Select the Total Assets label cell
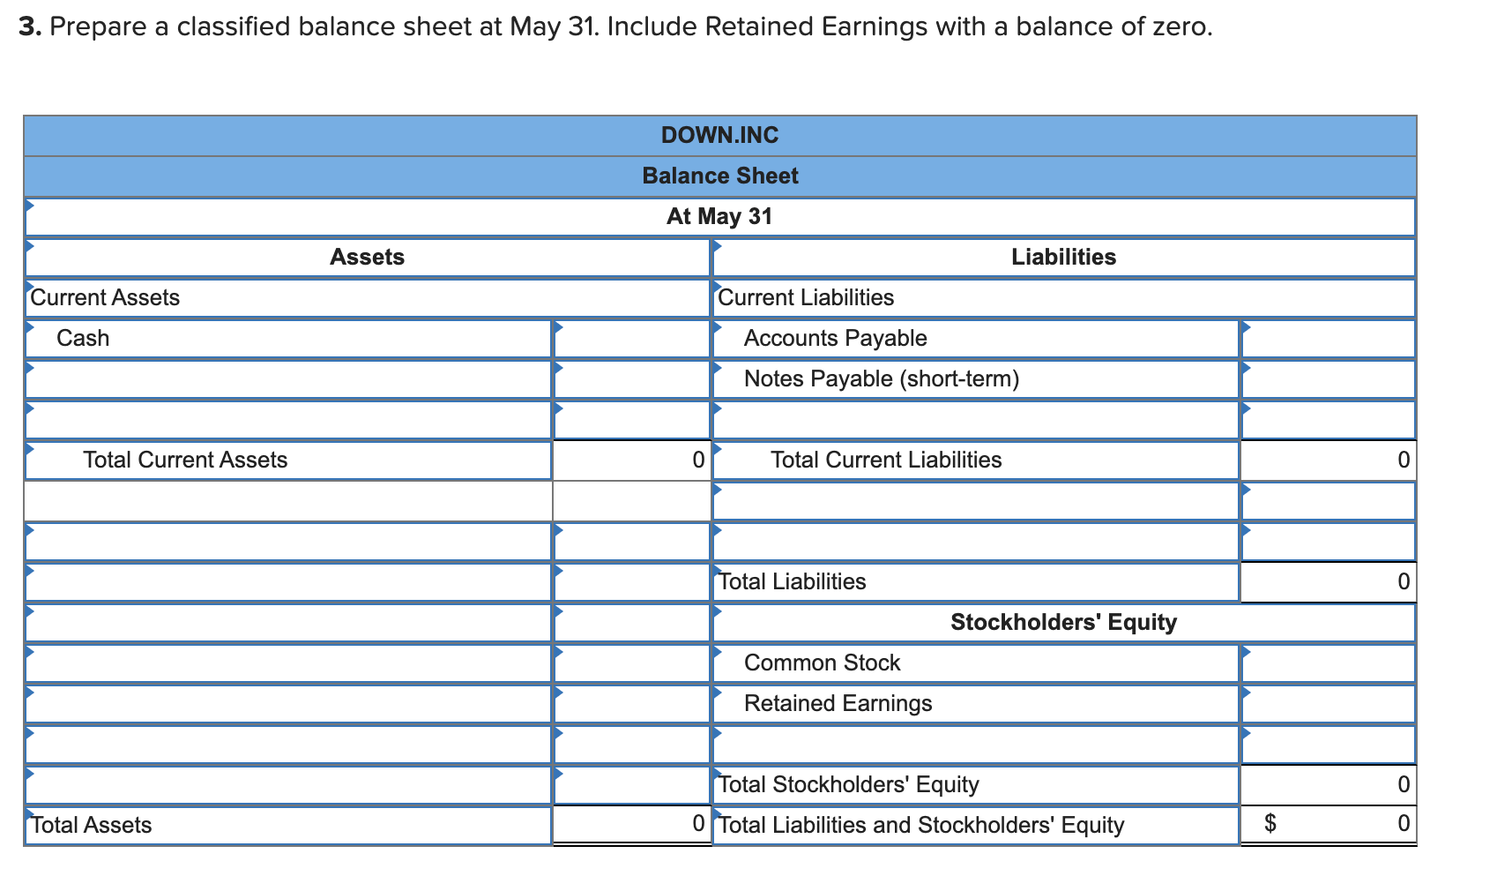The width and height of the screenshot is (1497, 891). [288, 826]
